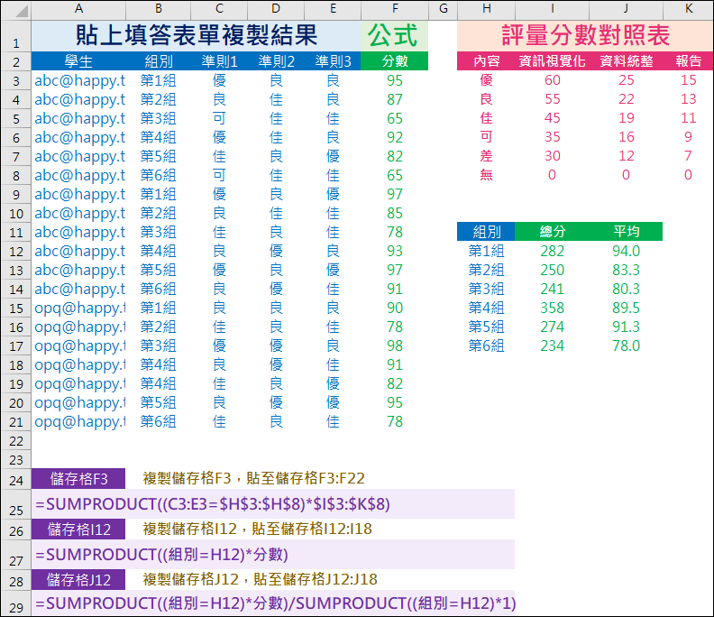Screen dimensions: 714x617
Task: Click the 準則3 header cell
Action: click(x=333, y=61)
